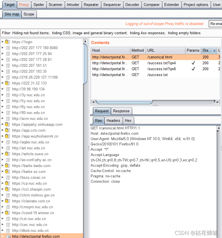Click the page icon for http://39.98.190.134
222x238 pixels.
[8, 89]
